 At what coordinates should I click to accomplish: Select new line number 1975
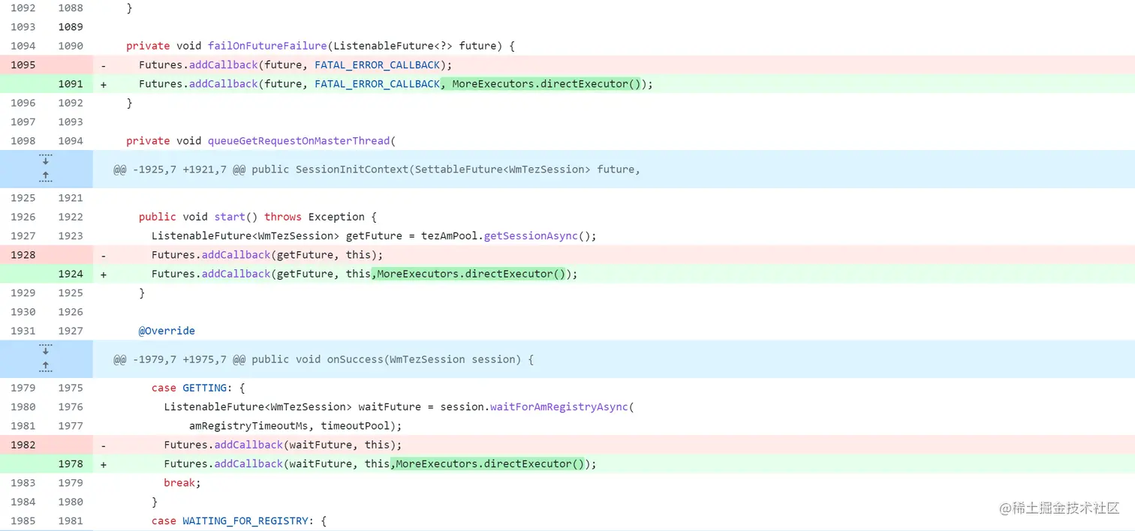point(71,388)
